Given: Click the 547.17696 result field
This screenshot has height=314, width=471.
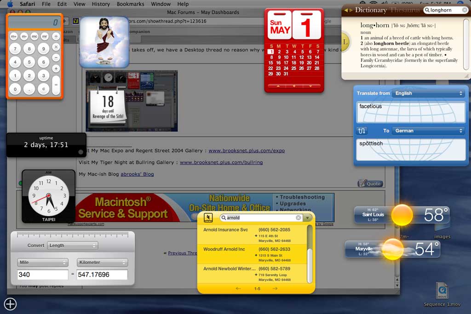Looking at the screenshot, I should pos(102,274).
